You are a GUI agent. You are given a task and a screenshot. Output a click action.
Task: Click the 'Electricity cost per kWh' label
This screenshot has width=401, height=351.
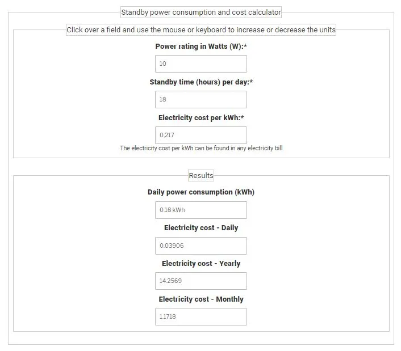coord(199,118)
